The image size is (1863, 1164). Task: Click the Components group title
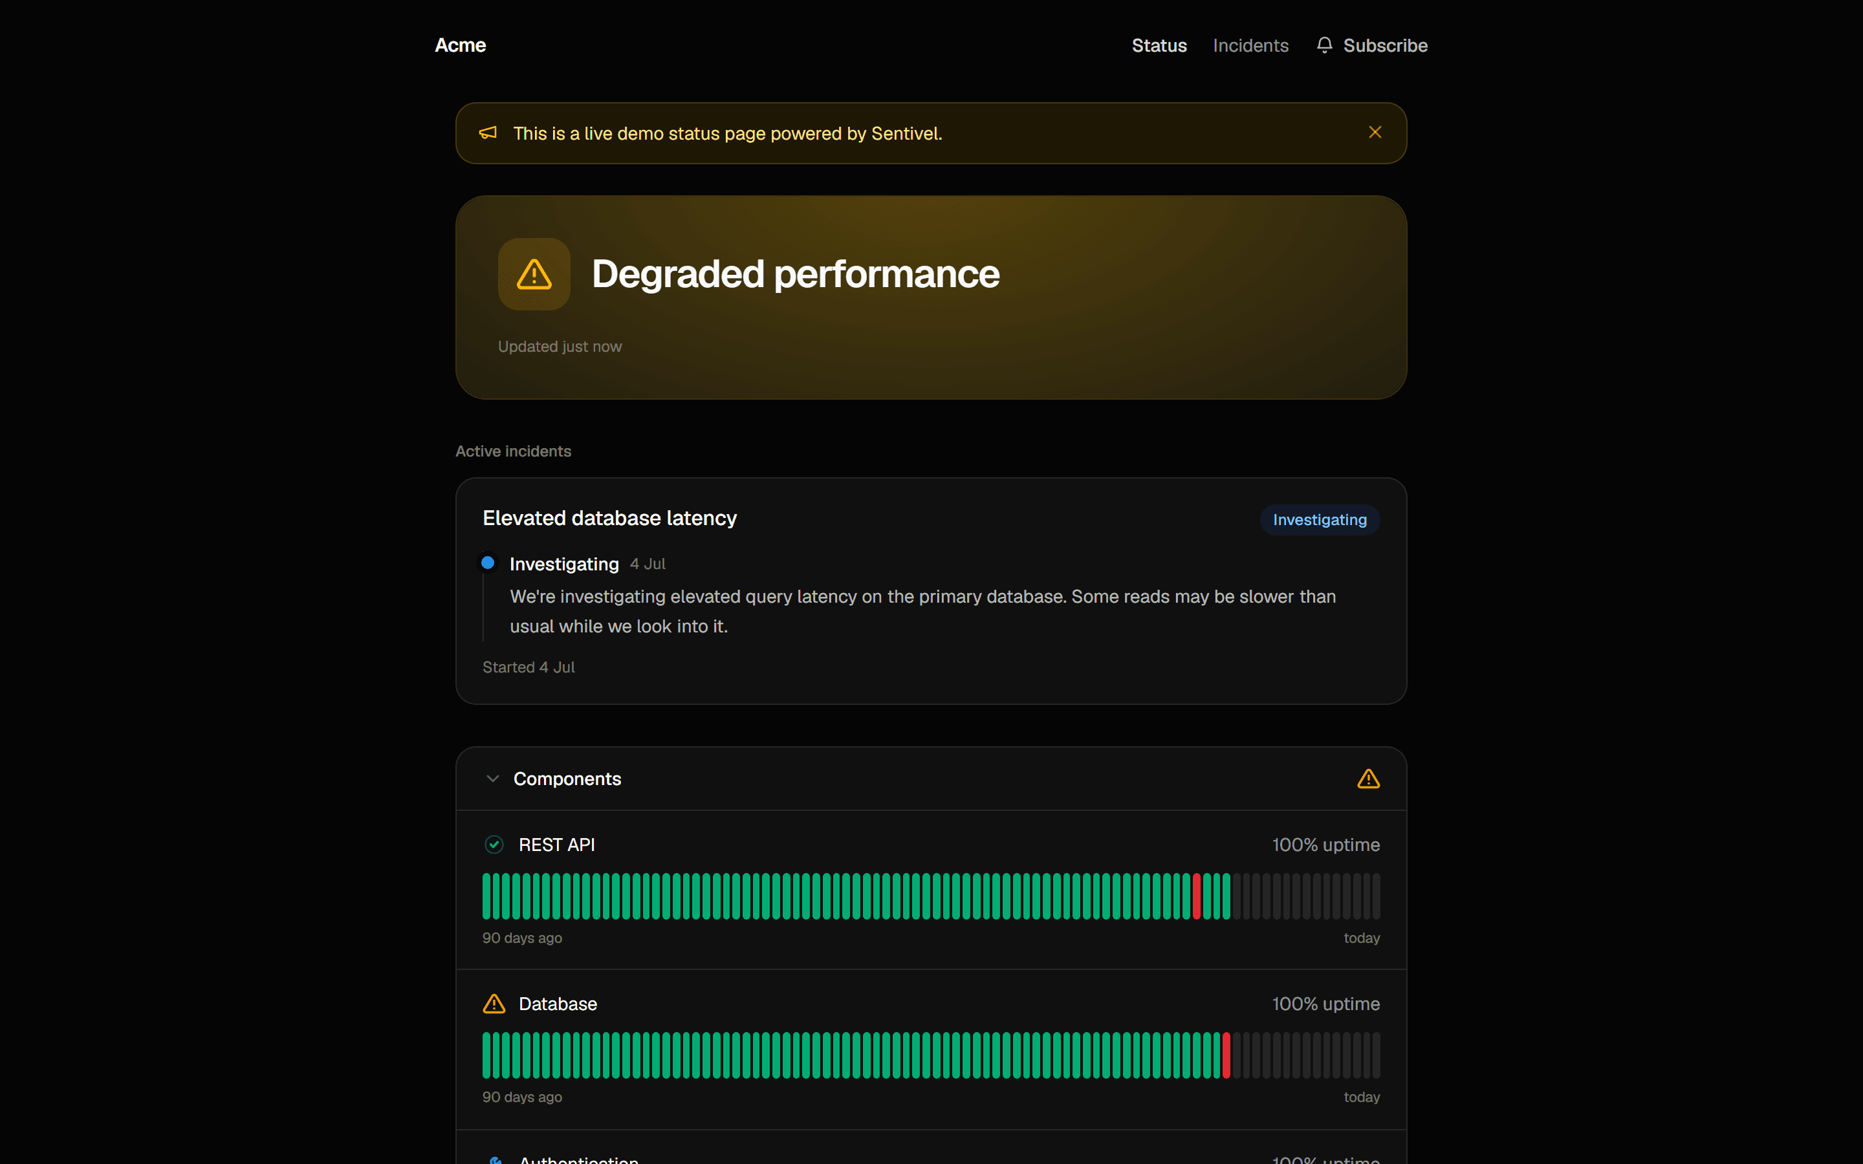pyautogui.click(x=567, y=779)
